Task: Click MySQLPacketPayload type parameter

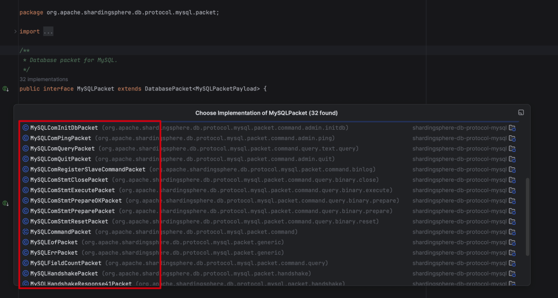Action: point(226,89)
